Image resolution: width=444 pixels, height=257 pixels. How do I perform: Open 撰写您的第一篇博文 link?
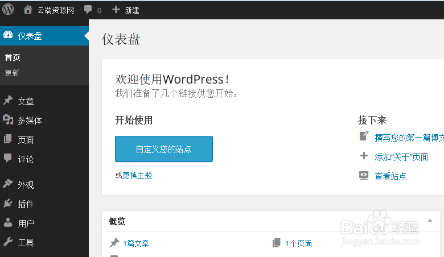(x=409, y=138)
